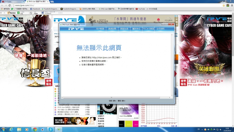
Task: Open Norton toolbar more options dots
Action: 61,13
